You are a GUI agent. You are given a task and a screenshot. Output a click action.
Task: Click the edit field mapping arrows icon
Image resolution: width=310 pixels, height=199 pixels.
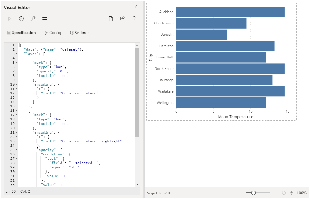[x=45, y=19]
